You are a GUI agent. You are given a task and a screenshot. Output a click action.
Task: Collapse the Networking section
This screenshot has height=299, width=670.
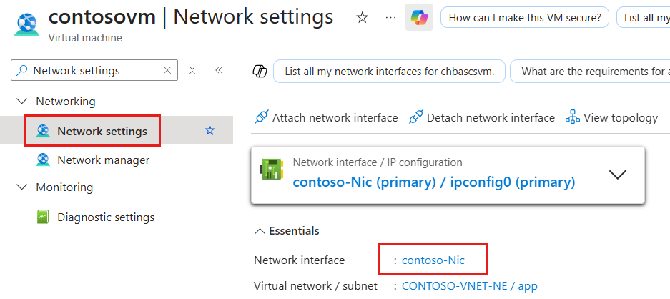click(x=21, y=102)
